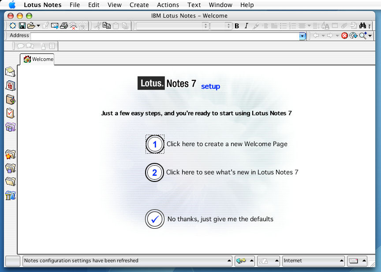The width and height of the screenshot is (381, 272).
Task: Open the Help menu
Action: (247, 5)
